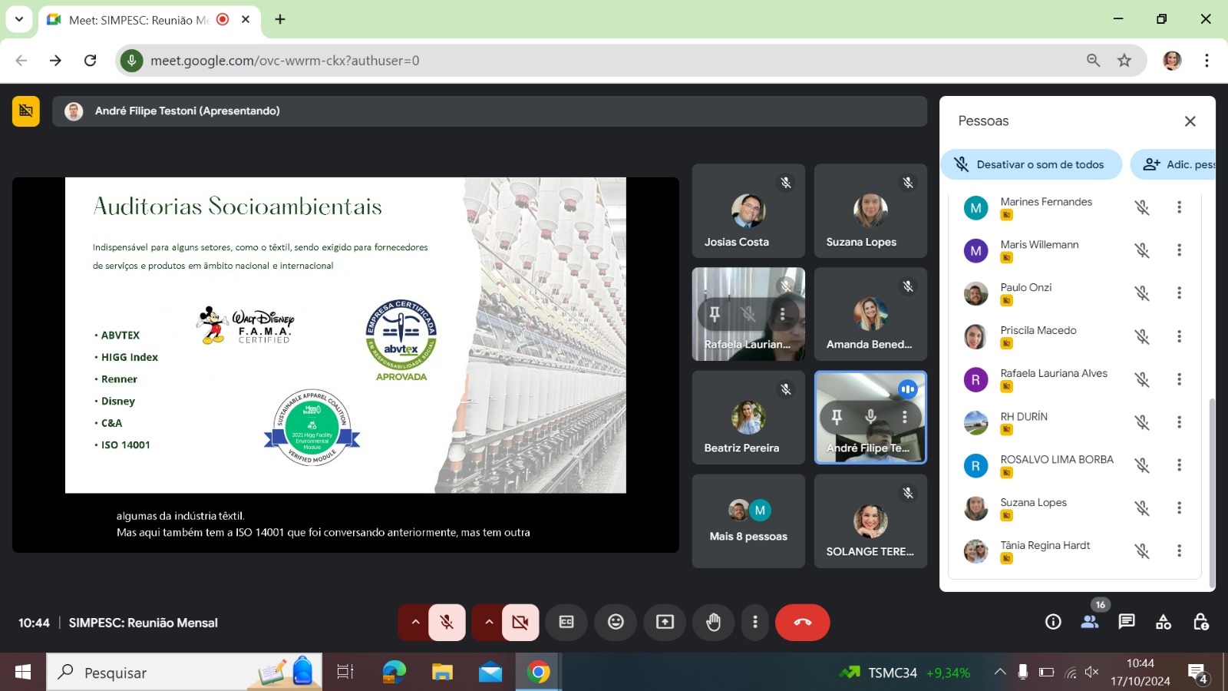This screenshot has height=691, width=1228.
Task: Open meeting details info icon
Action: coord(1053,622)
